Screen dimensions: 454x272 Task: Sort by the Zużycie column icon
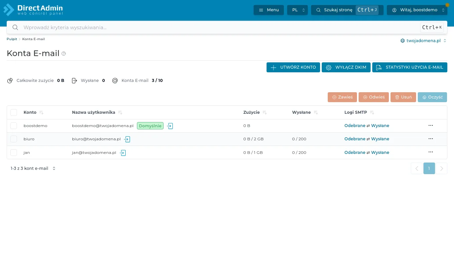(265, 112)
